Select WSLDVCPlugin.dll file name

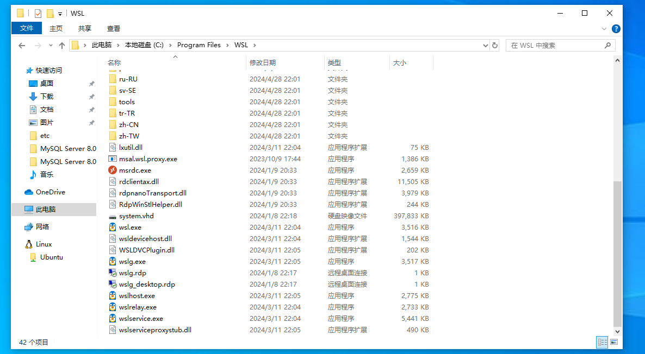pos(147,250)
